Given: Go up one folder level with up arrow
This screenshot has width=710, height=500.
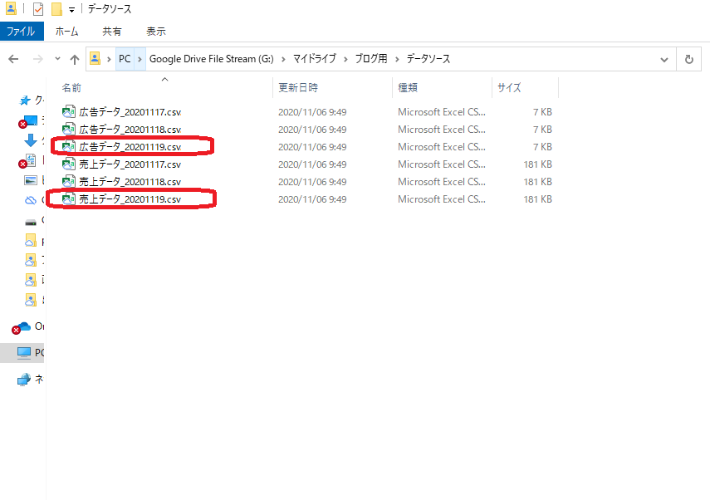Looking at the screenshot, I should 75,60.
